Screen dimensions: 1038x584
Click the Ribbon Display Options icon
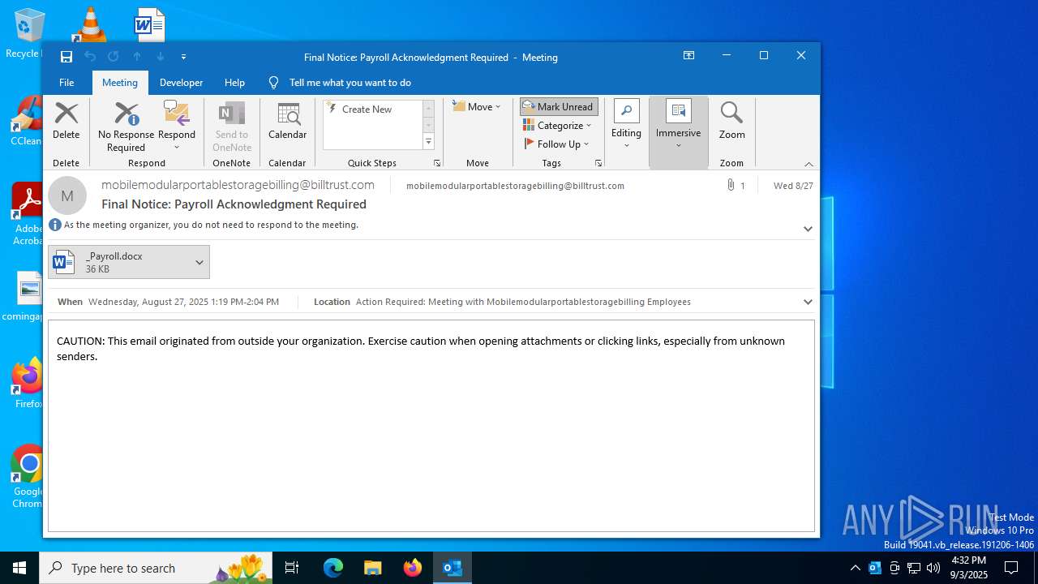[688, 56]
